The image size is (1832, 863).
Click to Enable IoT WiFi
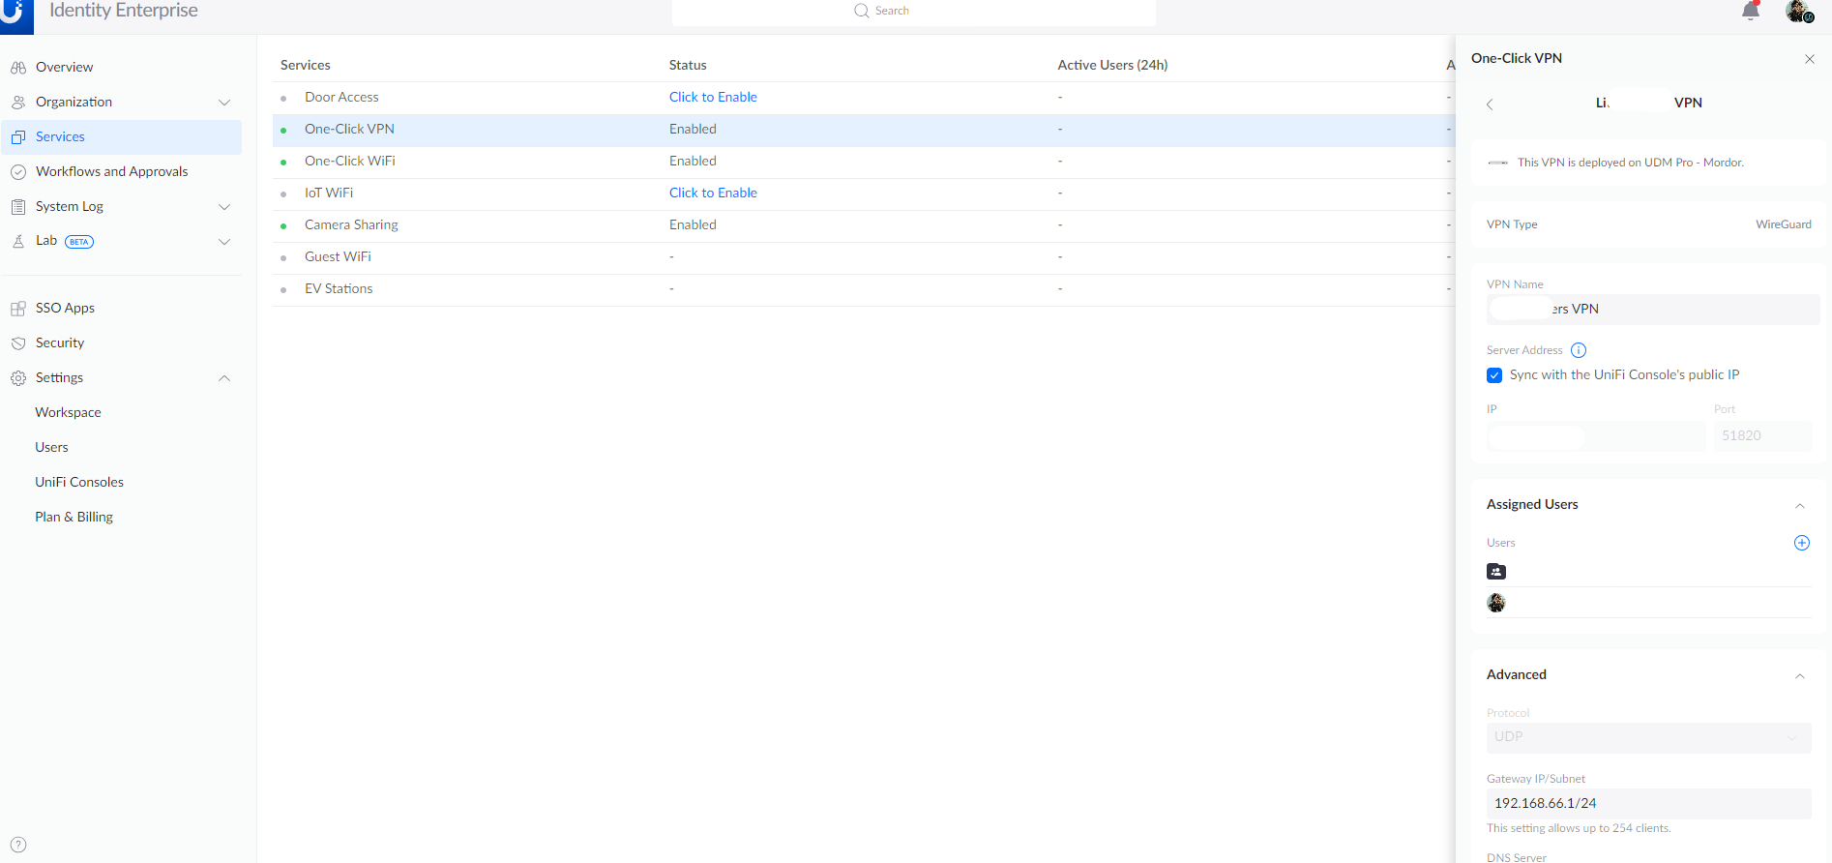[713, 193]
